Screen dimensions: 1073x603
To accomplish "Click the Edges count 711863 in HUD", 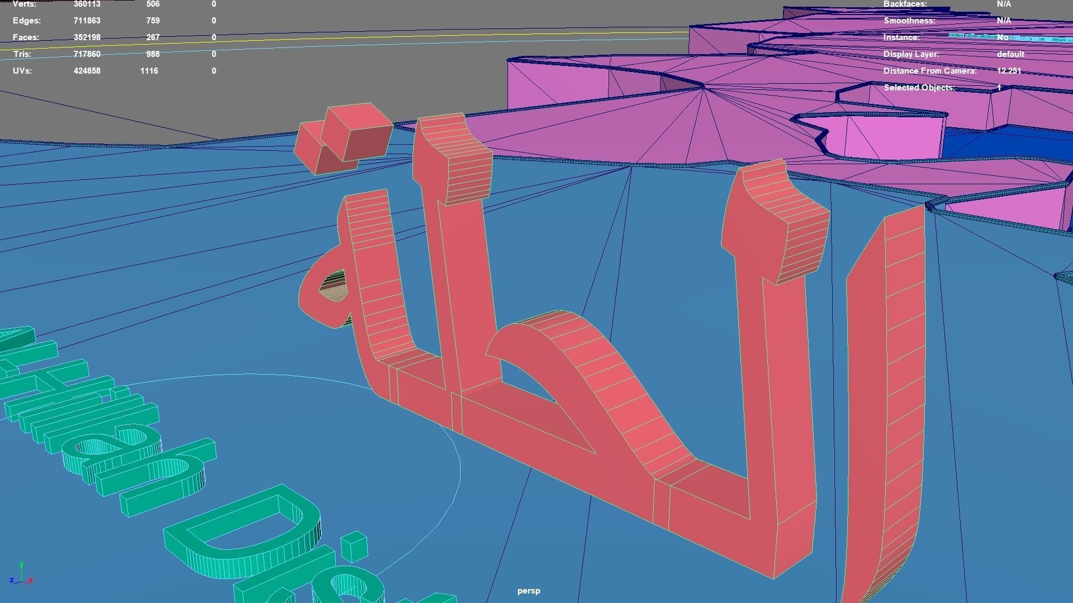I will click(x=87, y=21).
